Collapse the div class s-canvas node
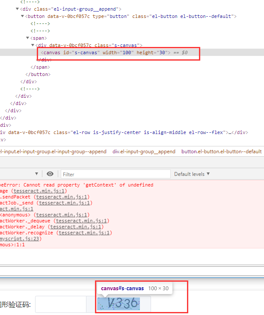The image size is (264, 315). click(33, 45)
